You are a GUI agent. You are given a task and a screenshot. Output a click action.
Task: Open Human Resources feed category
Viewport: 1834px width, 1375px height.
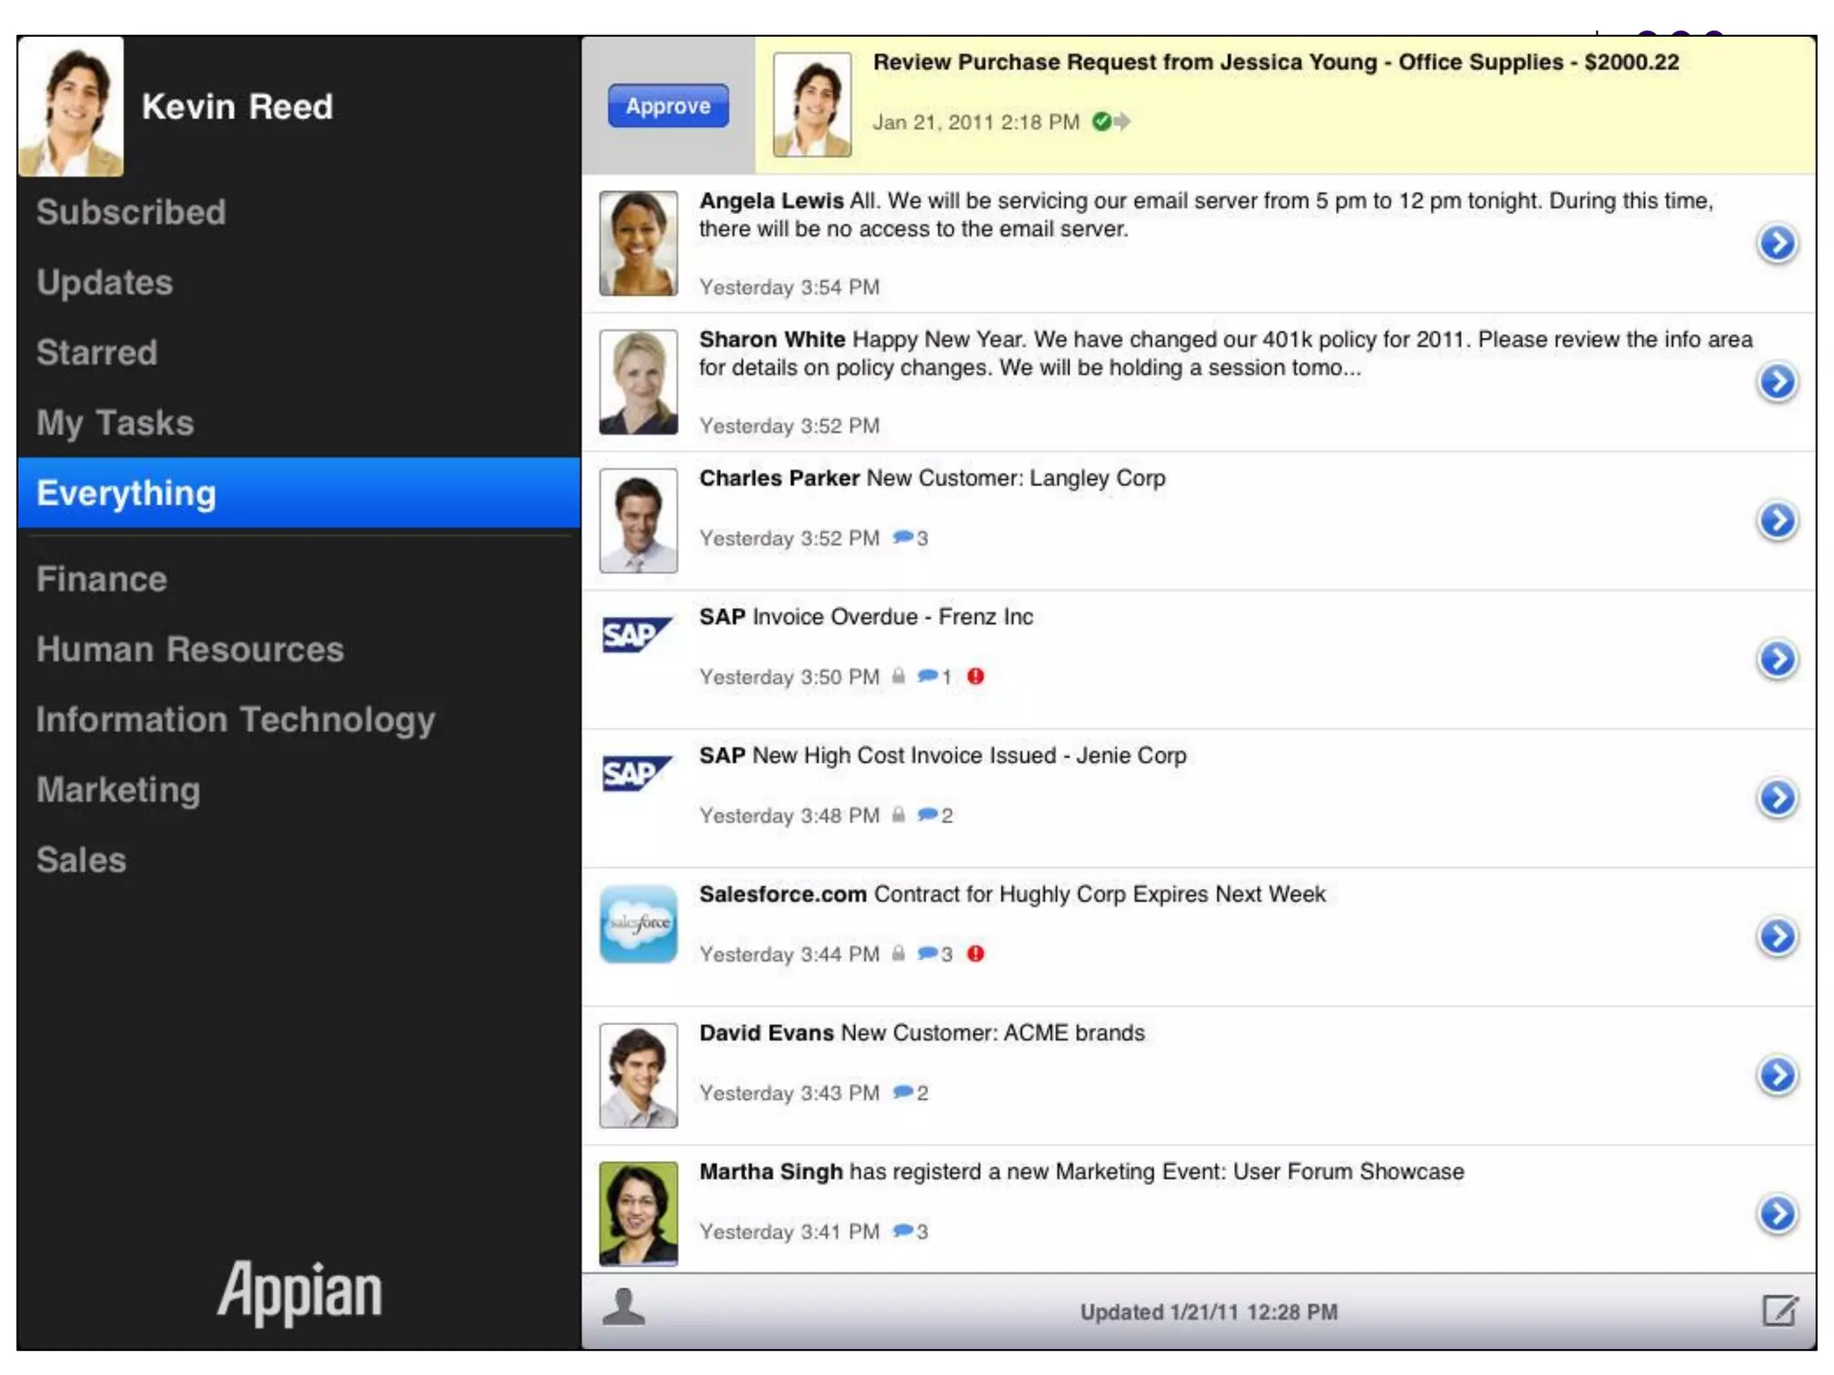pos(190,649)
